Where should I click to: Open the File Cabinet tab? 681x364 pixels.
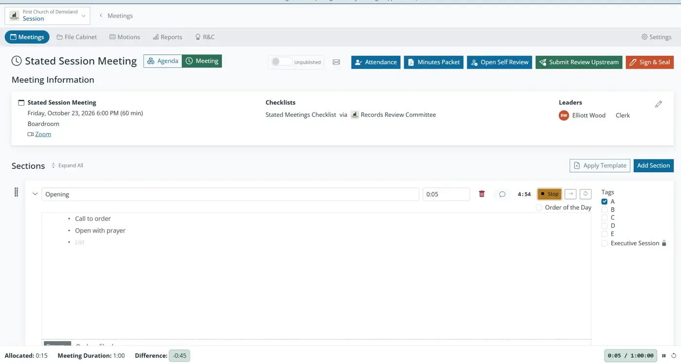(x=77, y=37)
